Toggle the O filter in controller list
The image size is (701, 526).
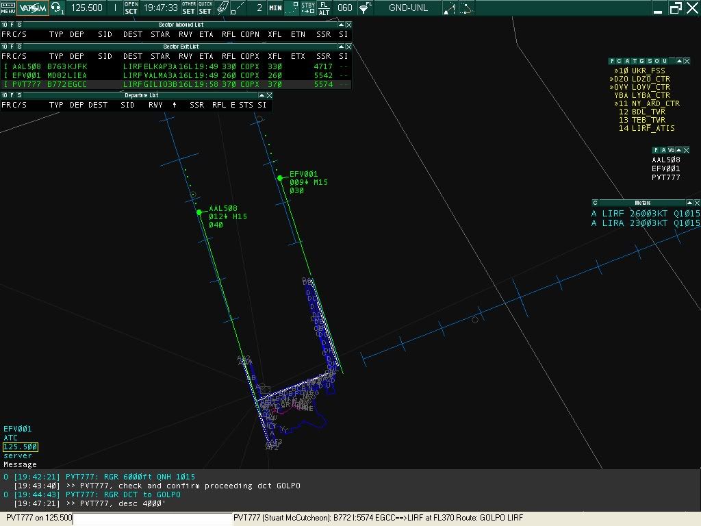(657, 61)
